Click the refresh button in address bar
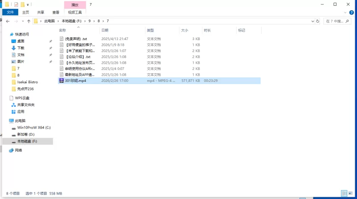Screen dimensions: 357x199 pyautogui.click(x=318, y=21)
